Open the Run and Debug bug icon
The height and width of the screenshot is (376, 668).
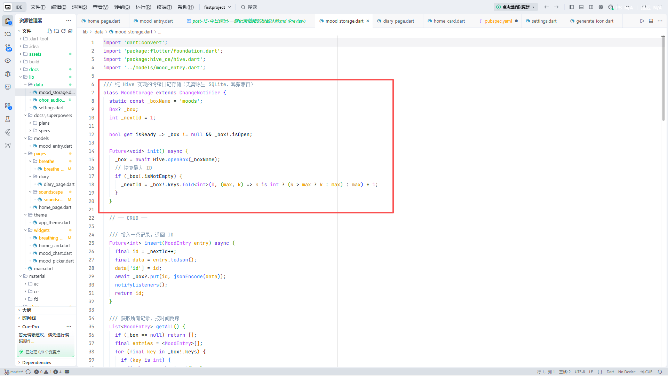8,74
